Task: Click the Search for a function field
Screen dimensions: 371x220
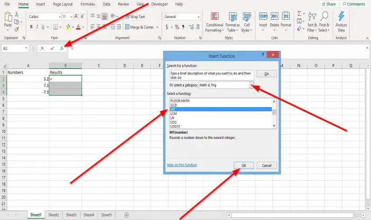Action: [211, 75]
